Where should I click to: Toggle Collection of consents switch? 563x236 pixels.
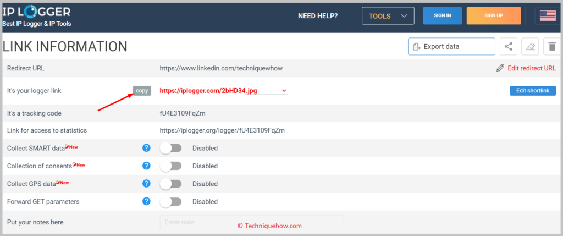click(170, 166)
